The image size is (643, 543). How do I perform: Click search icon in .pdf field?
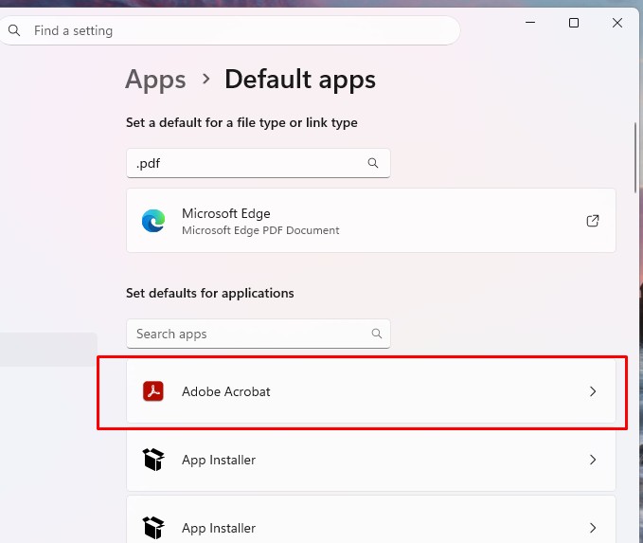click(x=373, y=163)
